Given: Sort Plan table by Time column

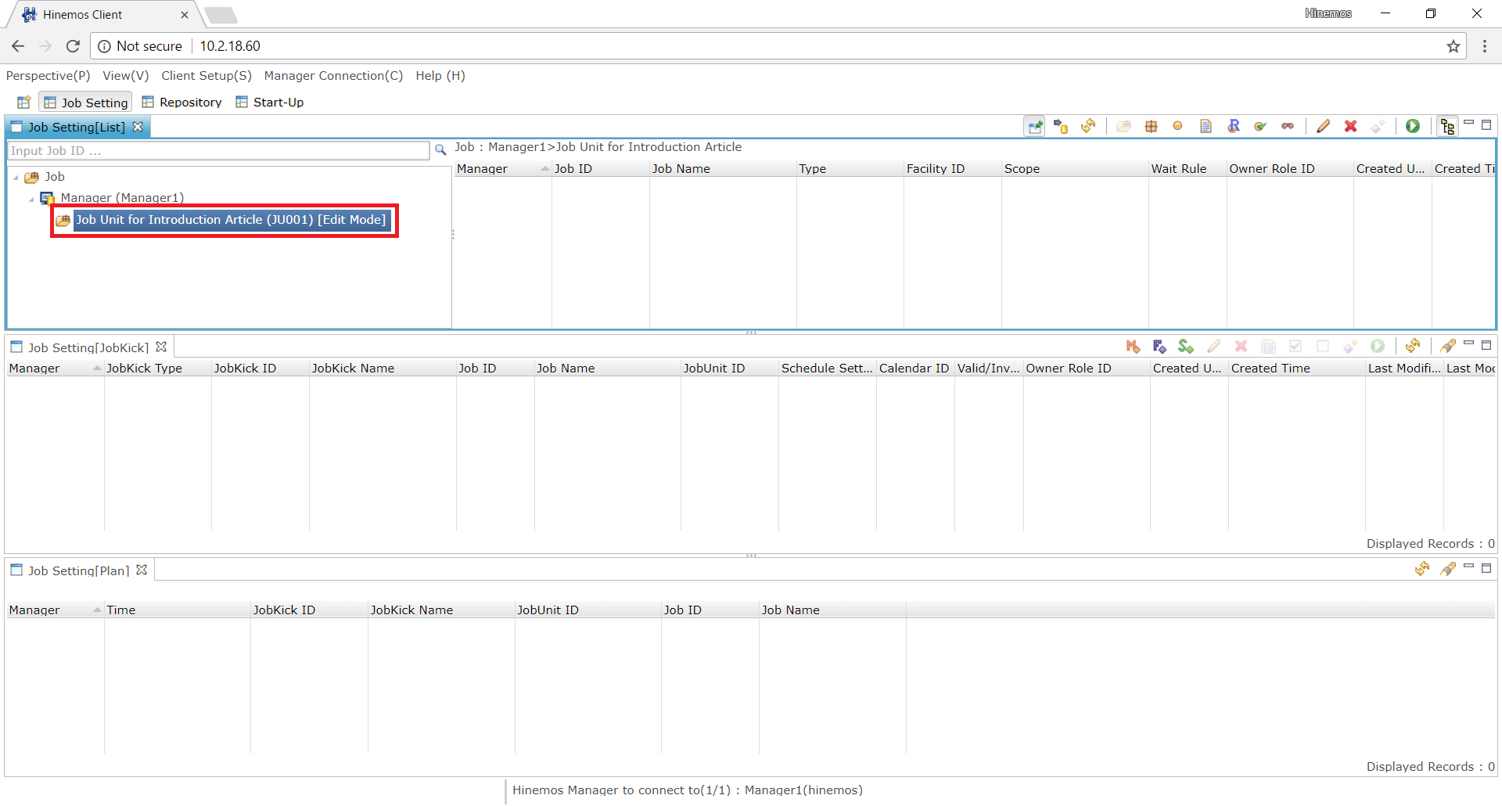Looking at the screenshot, I should click(177, 610).
